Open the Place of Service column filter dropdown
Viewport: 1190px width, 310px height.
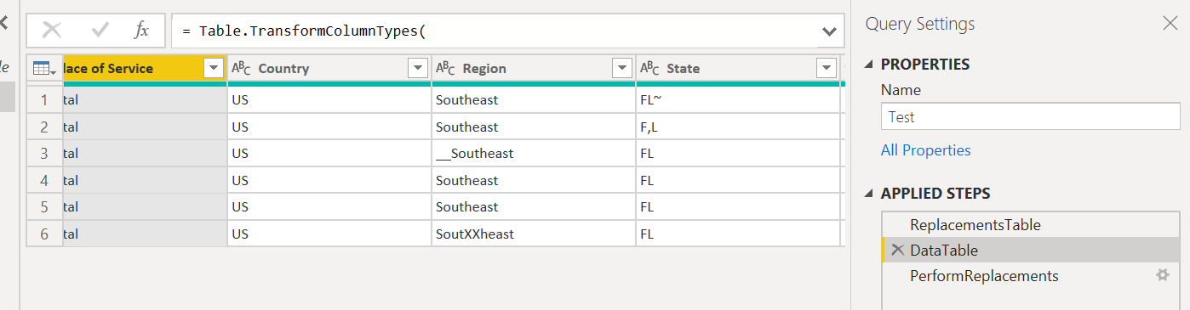214,69
